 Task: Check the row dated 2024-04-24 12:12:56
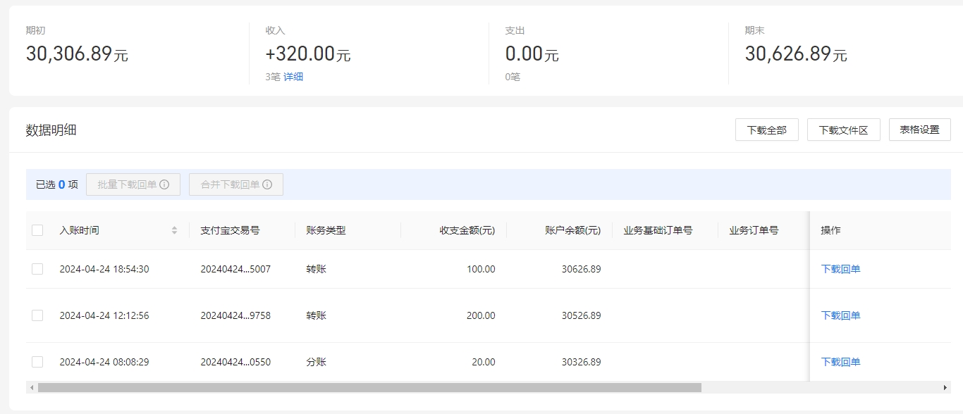tap(37, 315)
